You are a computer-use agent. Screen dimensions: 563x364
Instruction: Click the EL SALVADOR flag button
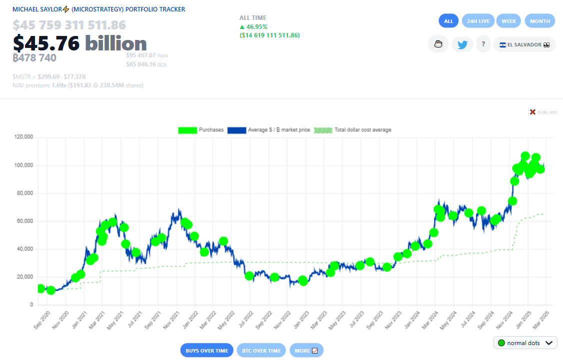[x=524, y=44]
